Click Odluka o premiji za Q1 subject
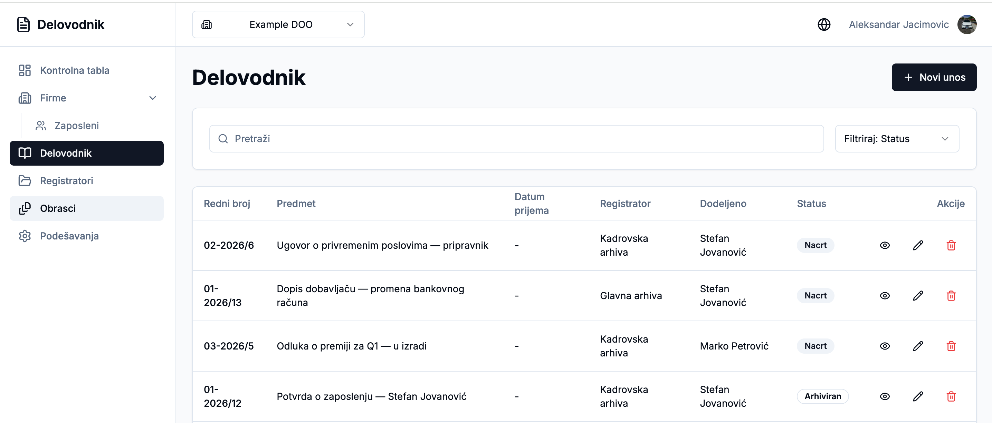This screenshot has height=423, width=992. [x=352, y=346]
